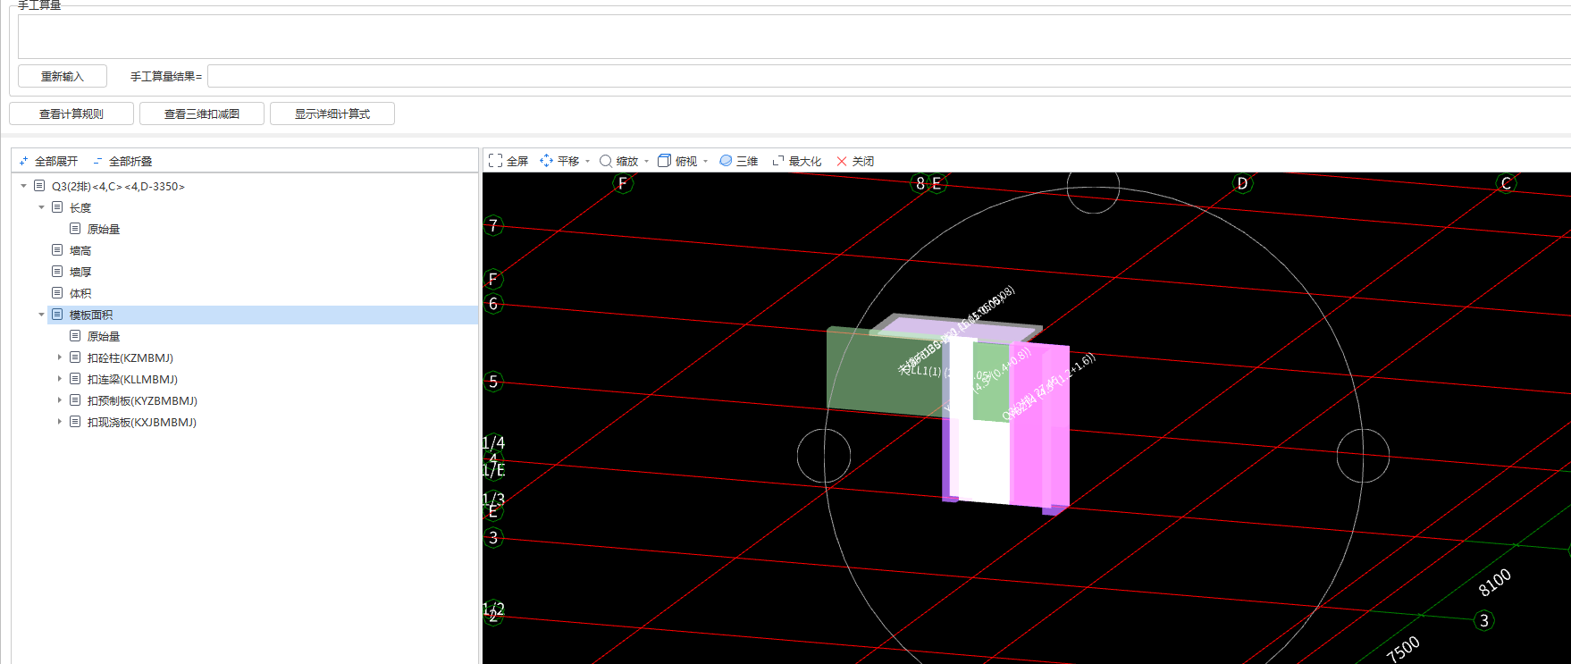
Task: Click the 最大化 toolbar label
Action: 805,161
